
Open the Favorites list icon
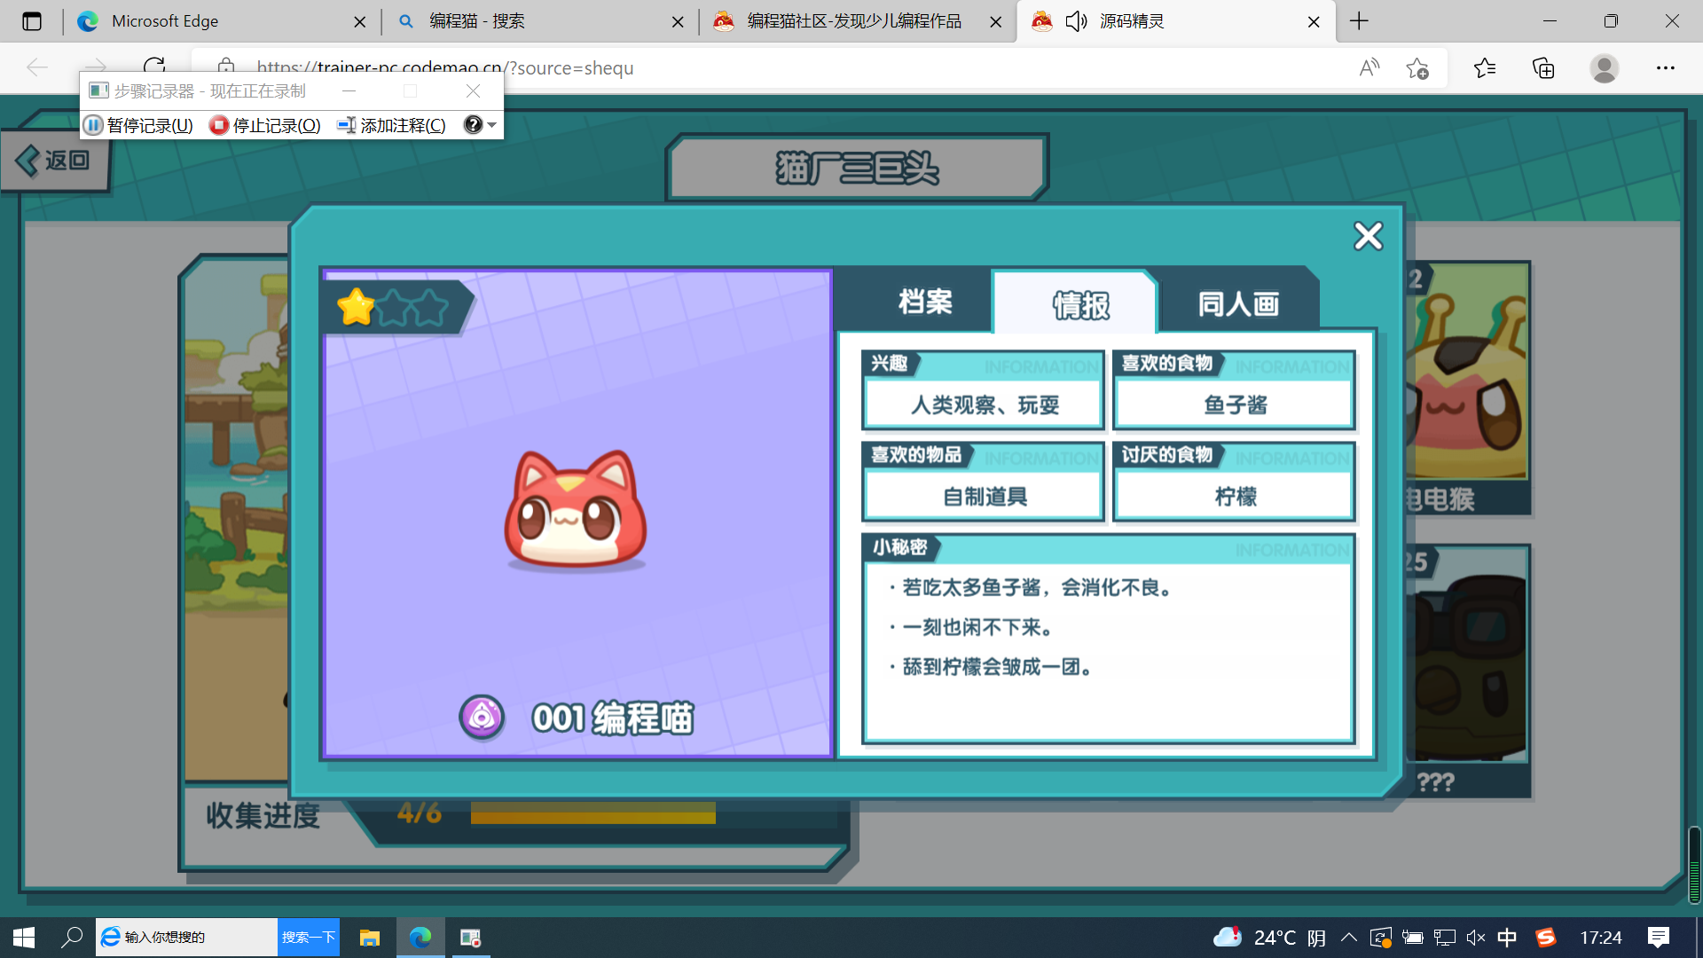1485,67
